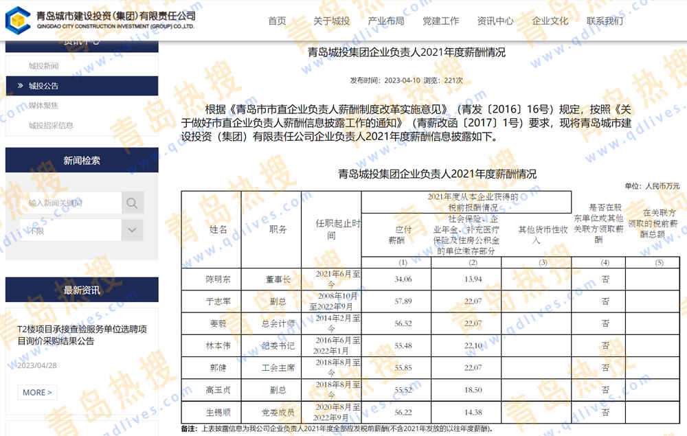Viewport: 687px width, 436px height.
Task: Click the salary value 55.85
Action: click(x=403, y=368)
